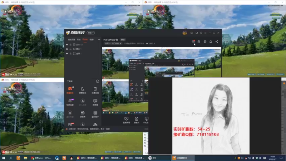Click the share icon in stream toolbar
The width and height of the screenshot is (286, 161).
217,42
